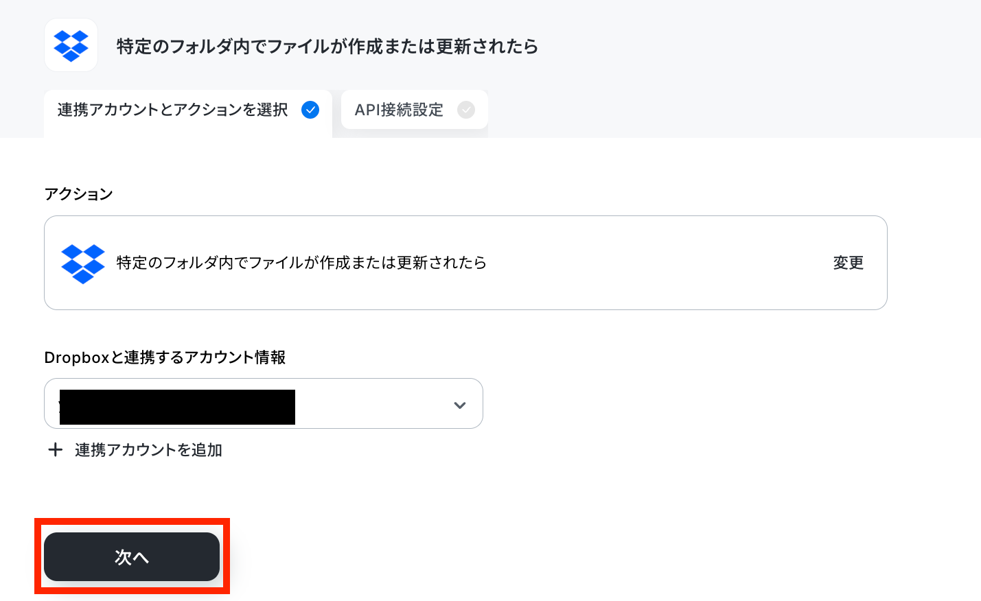The width and height of the screenshot is (981, 601).
Task: Click the 連携アカウントを追加 link
Action: point(148,450)
